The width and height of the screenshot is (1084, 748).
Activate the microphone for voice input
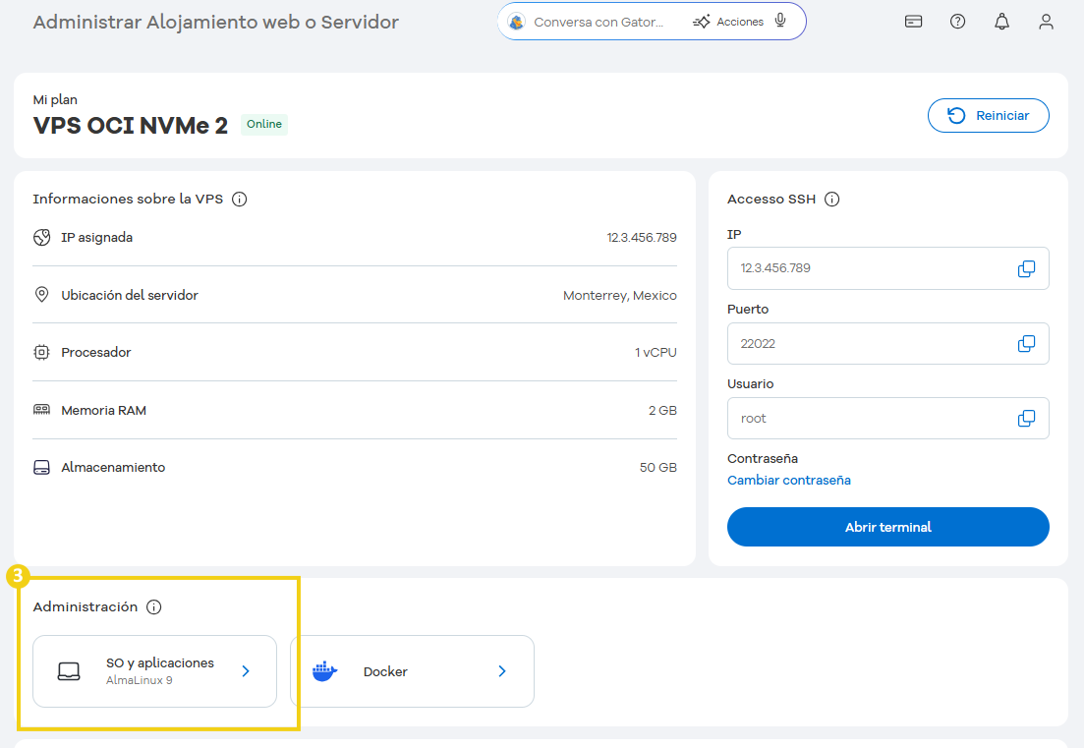point(778,20)
